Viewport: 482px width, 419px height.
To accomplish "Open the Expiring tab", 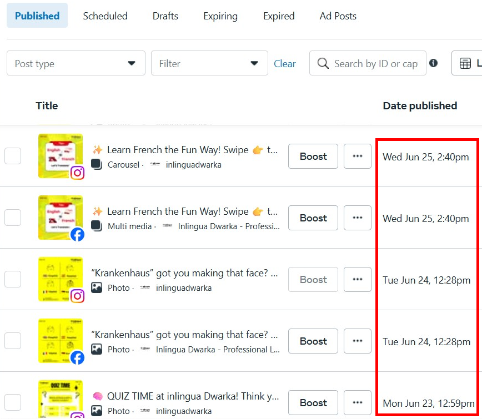I will tap(220, 16).
